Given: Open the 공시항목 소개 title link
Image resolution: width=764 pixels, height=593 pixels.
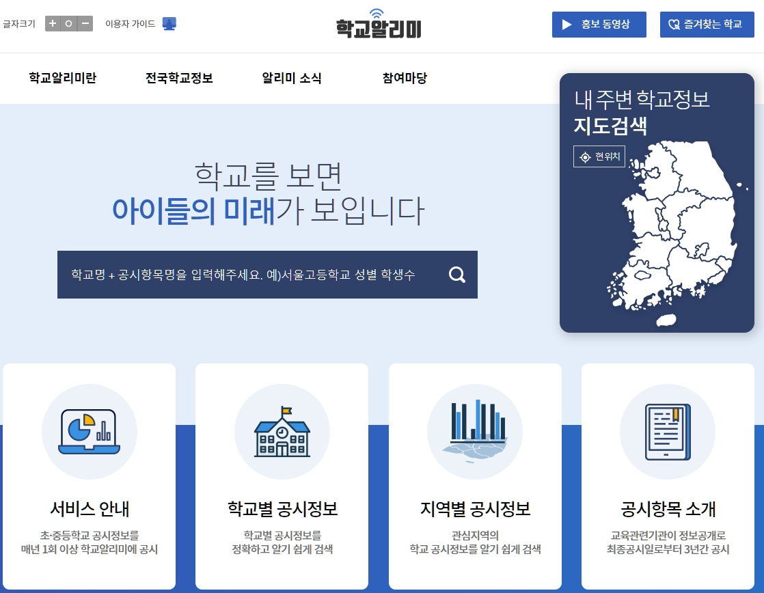Looking at the screenshot, I should click(668, 509).
